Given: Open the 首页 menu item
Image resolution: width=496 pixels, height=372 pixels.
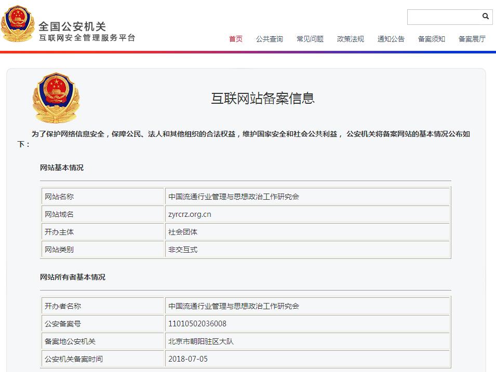Looking at the screenshot, I should tap(235, 38).
